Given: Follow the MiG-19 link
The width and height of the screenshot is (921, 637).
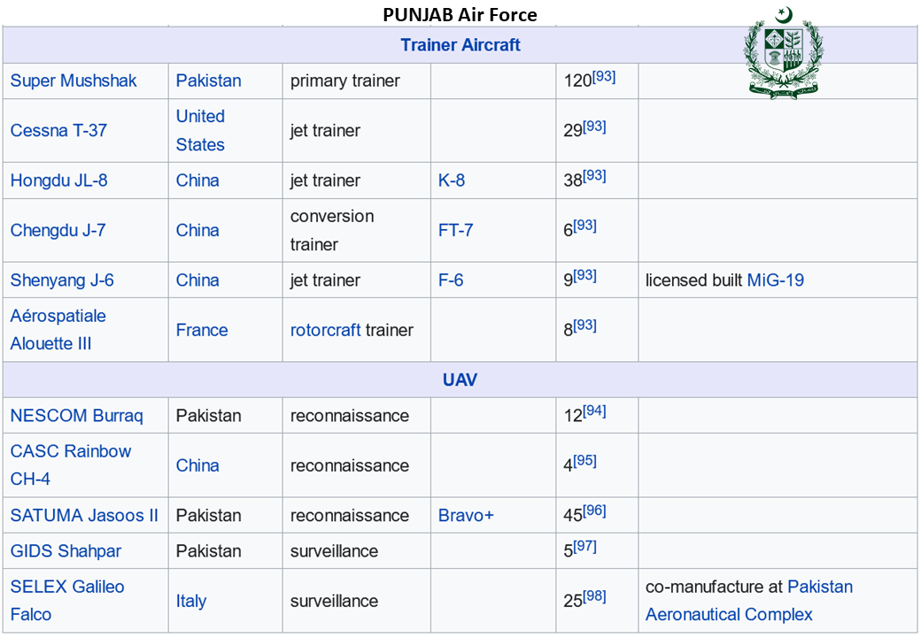Looking at the screenshot, I should tap(775, 280).
